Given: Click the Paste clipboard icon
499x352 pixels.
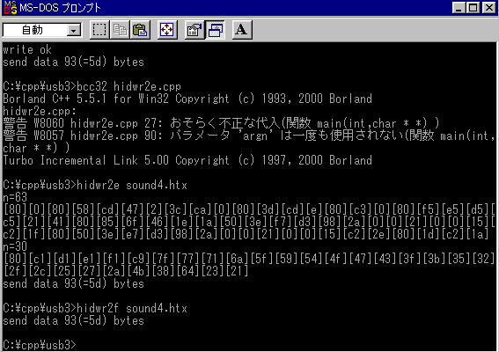Looking at the screenshot, I should point(140,30).
